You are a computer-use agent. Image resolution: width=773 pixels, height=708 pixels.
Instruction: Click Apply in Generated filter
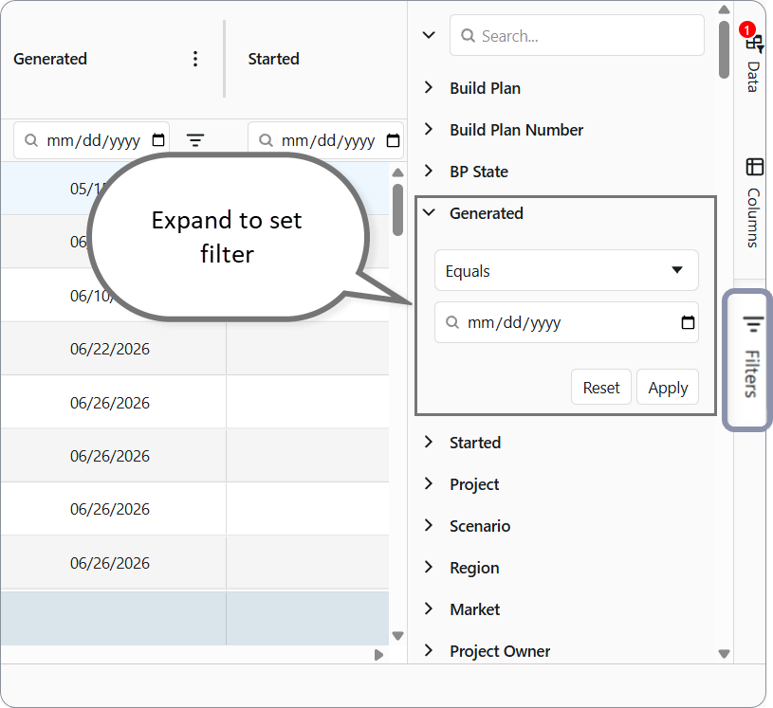tap(668, 388)
